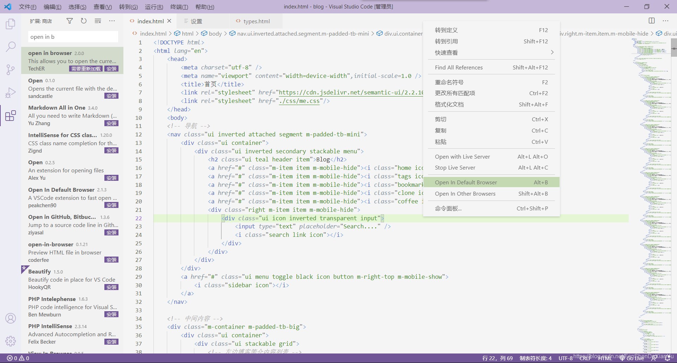Select open-in-browser by coderfee entry
This screenshot has height=363, width=677.
[72, 252]
